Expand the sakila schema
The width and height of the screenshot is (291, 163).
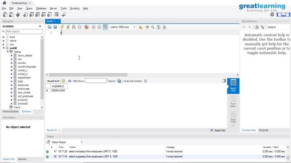(x=4, y=41)
